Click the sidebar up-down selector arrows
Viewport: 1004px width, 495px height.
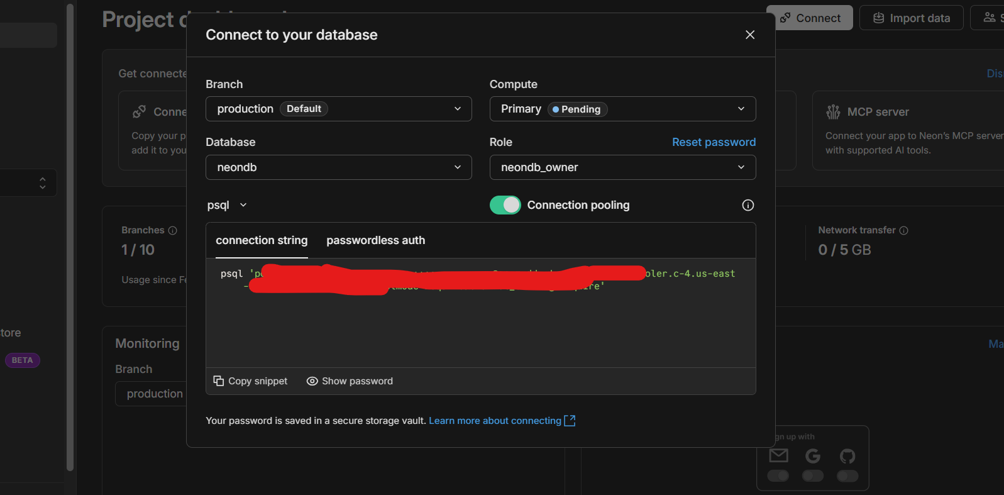42,183
